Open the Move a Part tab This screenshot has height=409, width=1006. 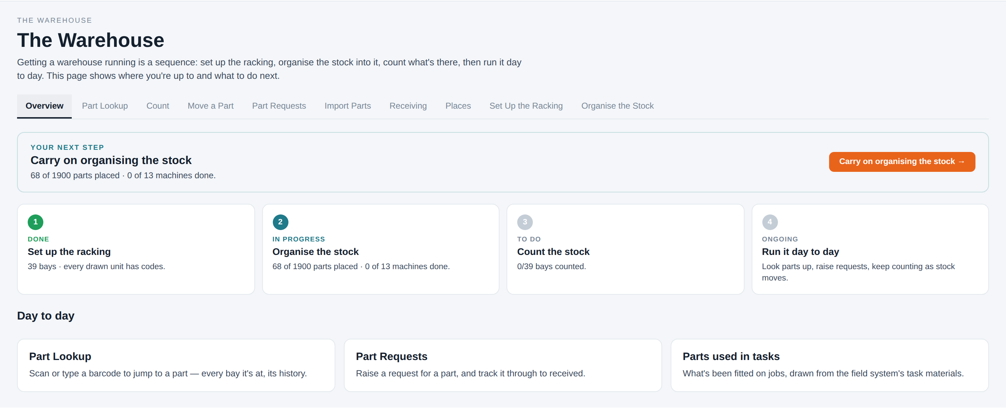pyautogui.click(x=211, y=106)
